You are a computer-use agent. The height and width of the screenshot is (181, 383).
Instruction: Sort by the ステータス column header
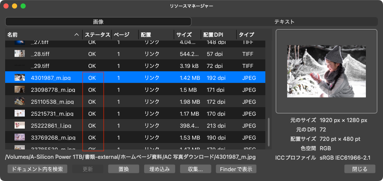(x=97, y=35)
